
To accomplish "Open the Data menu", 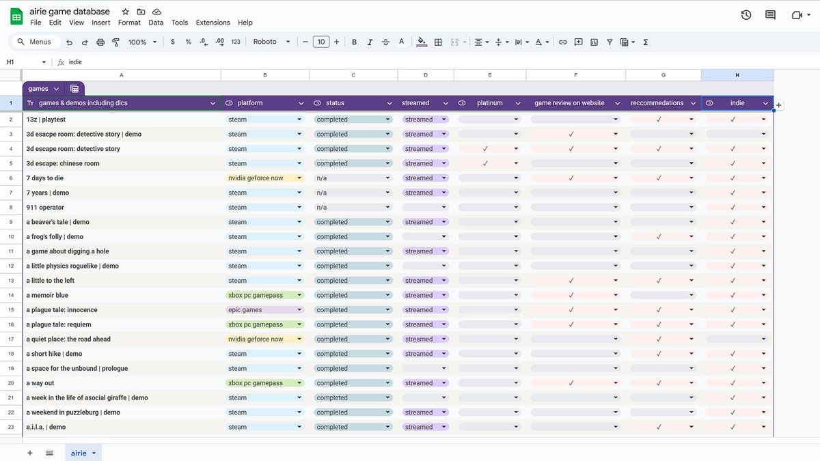I will (x=156, y=23).
